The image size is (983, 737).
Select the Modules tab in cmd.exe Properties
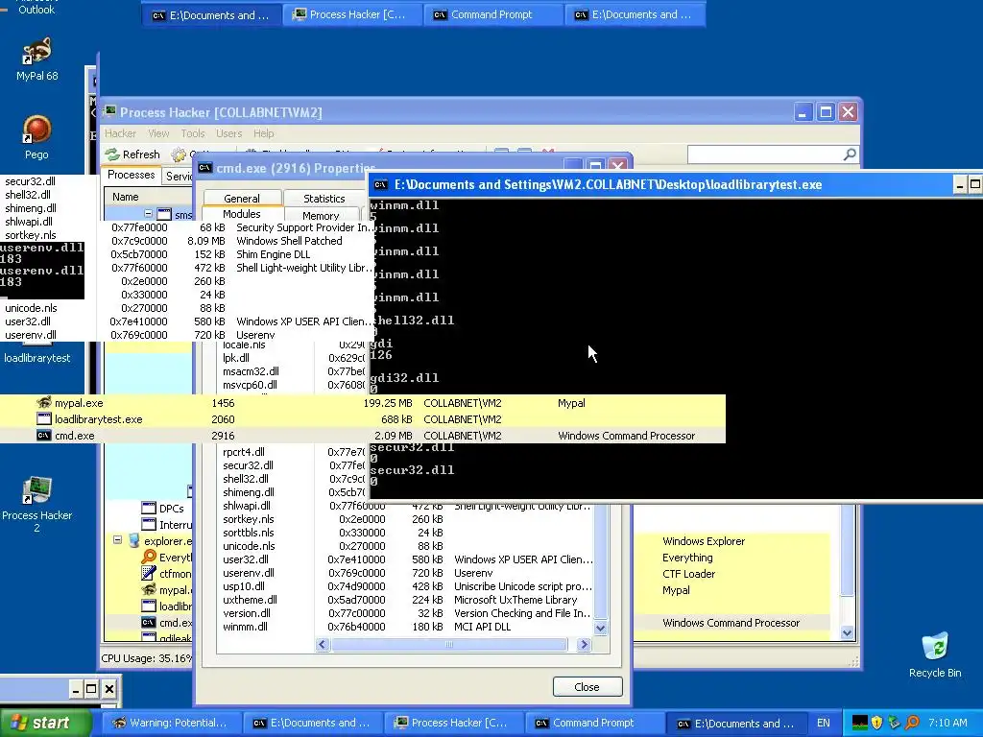point(241,214)
